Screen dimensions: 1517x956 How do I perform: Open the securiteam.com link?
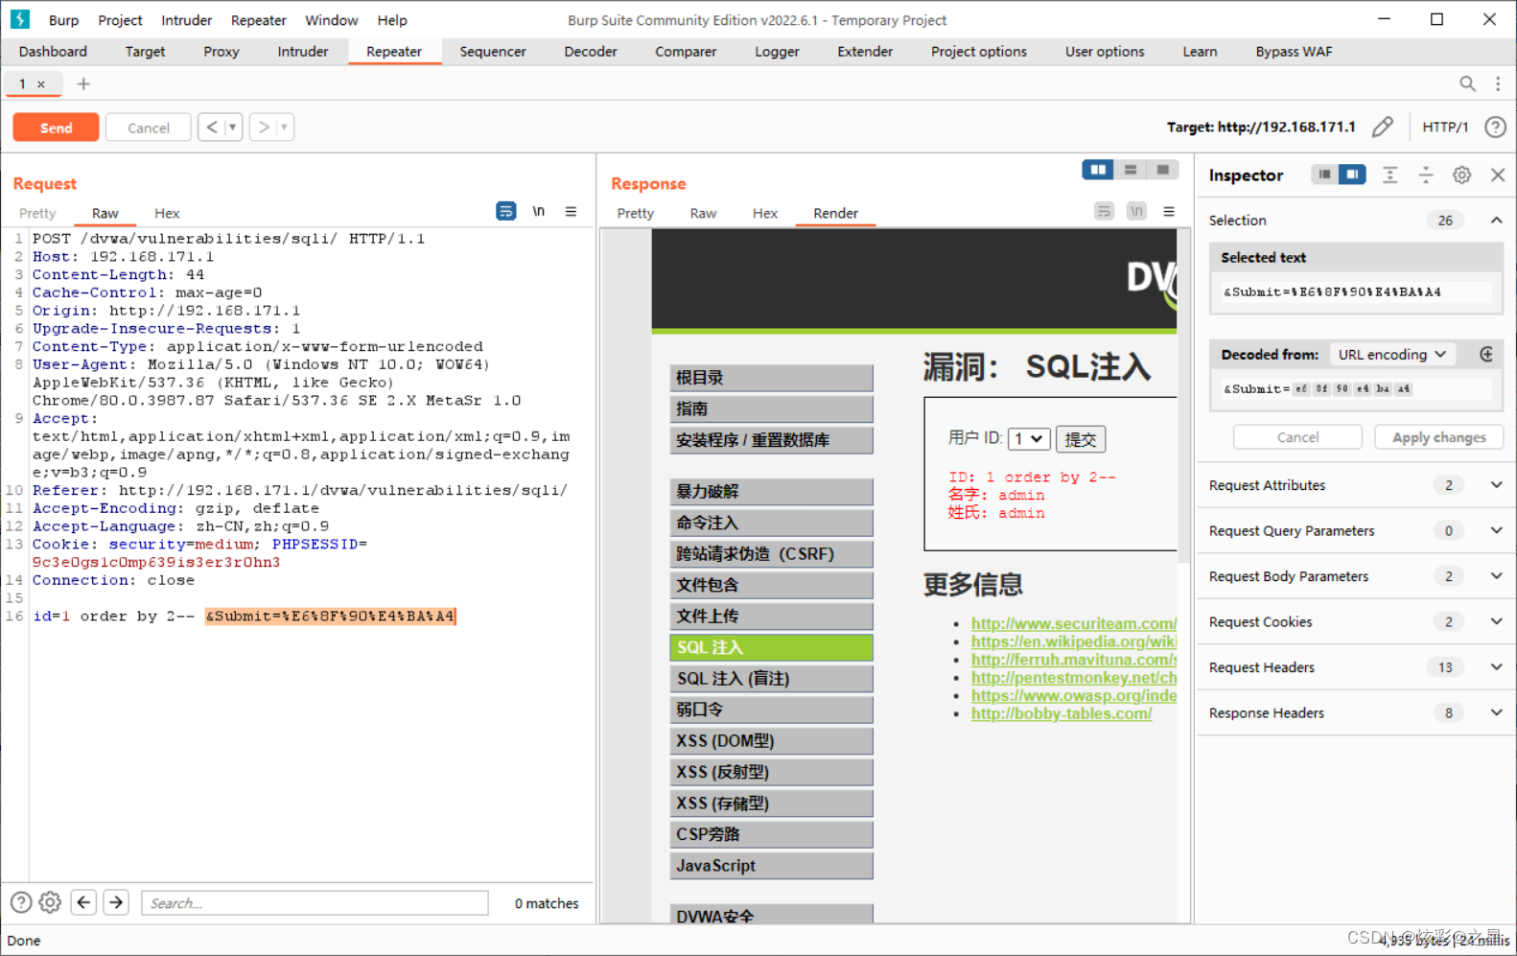tap(1073, 623)
